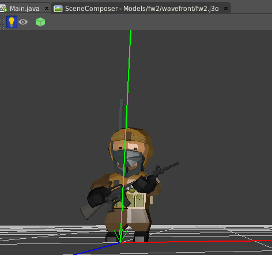Select the SceneComposer fw2.j3o tab
Viewport: 272px width, 255px height.
point(142,9)
